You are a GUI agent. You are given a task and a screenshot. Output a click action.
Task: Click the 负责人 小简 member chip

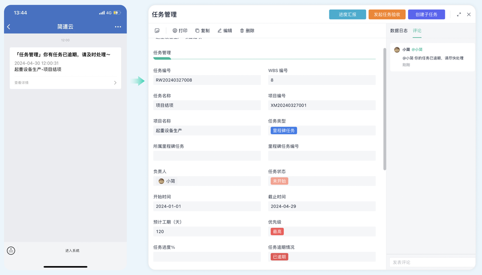(x=167, y=181)
